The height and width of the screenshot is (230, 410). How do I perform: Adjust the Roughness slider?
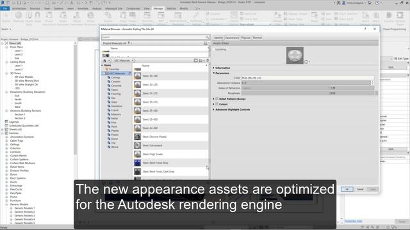[307, 93]
